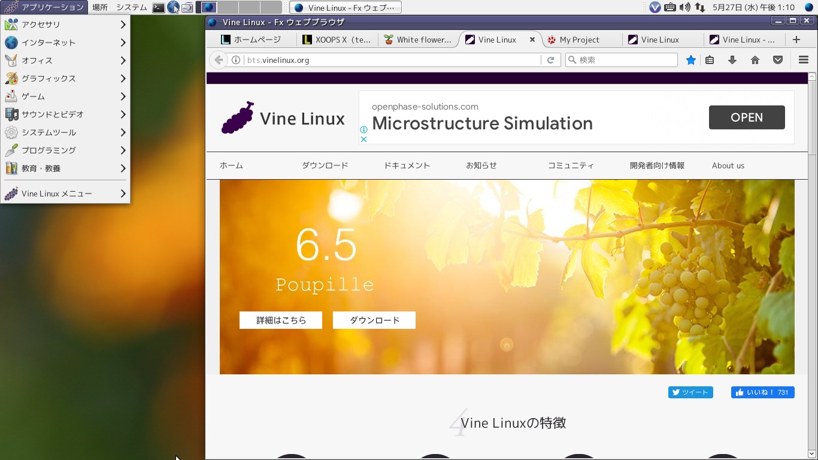Image resolution: width=818 pixels, height=460 pixels.
Task: Open the ダウンロード navigation link
Action: pos(325,166)
